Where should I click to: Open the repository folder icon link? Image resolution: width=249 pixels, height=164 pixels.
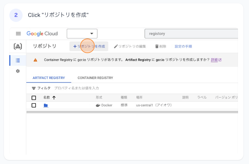click(x=46, y=105)
